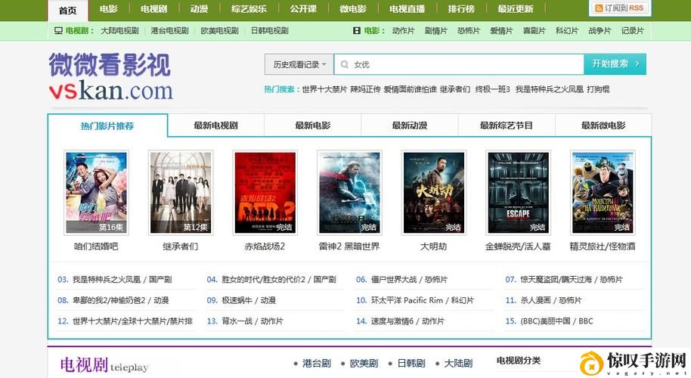The height and width of the screenshot is (378, 691).
Task: Open the 动漫 top menu
Action: coord(199,9)
